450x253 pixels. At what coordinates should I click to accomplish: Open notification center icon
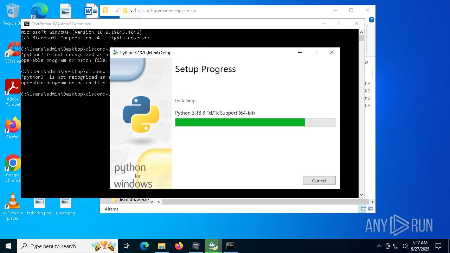tap(438, 246)
